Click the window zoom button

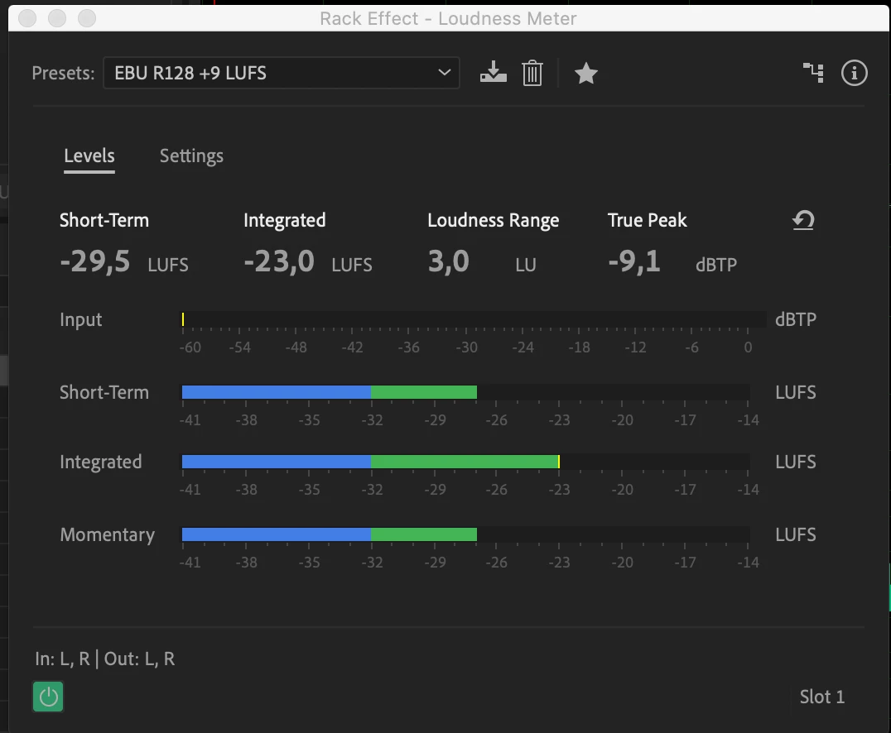86,18
